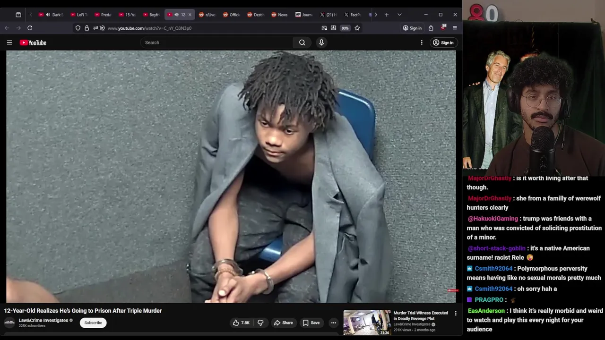Image resolution: width=605 pixels, height=340 pixels.
Task: Reload the current page
Action: 30,28
